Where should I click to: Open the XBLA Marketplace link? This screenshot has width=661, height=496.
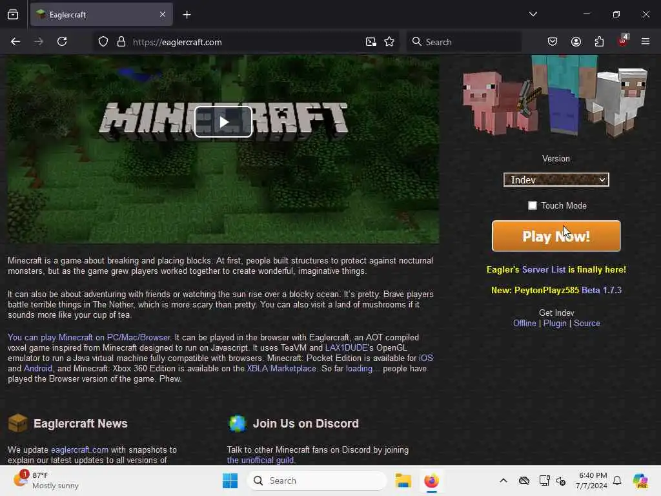[x=281, y=368]
